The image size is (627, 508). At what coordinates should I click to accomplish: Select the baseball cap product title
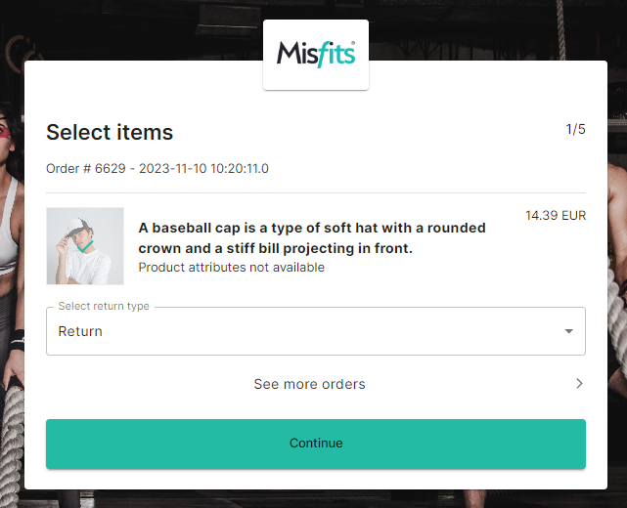point(312,237)
